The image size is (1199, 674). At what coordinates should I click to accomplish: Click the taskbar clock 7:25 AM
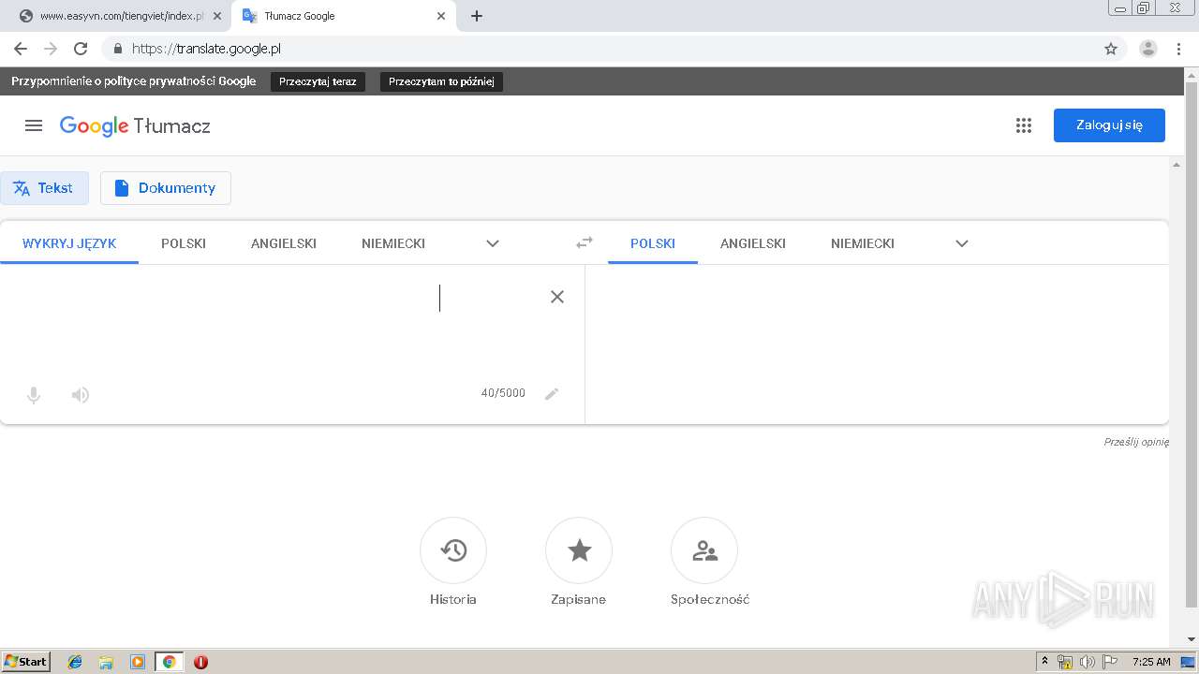(1151, 662)
